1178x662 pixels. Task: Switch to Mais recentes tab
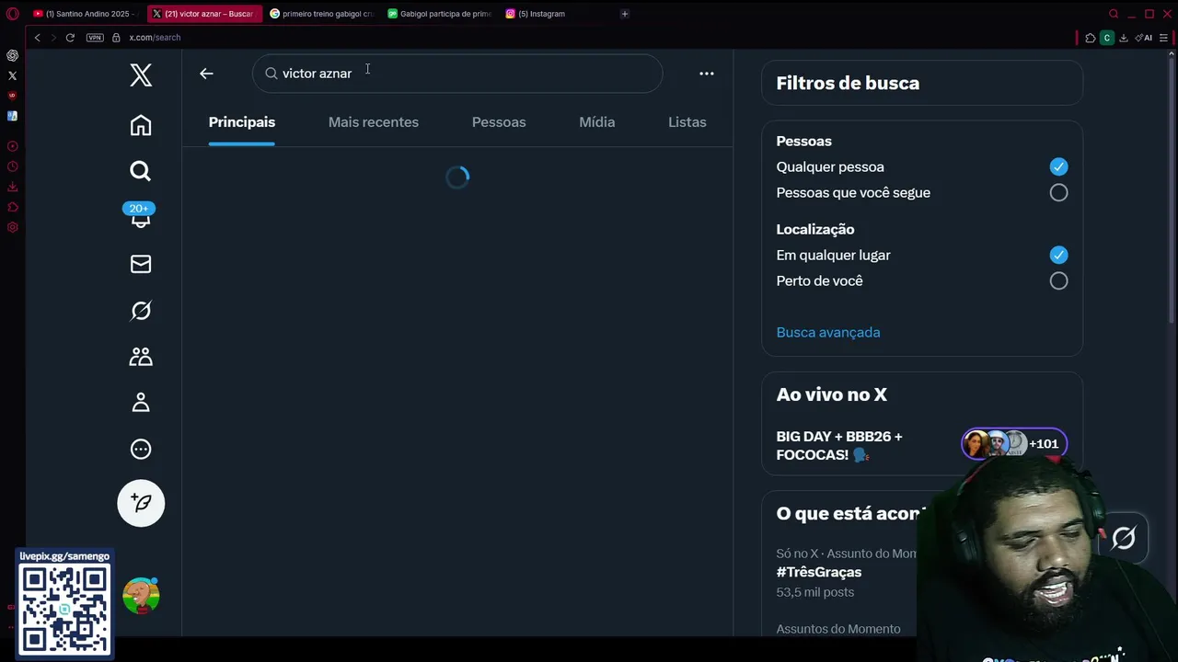click(374, 122)
